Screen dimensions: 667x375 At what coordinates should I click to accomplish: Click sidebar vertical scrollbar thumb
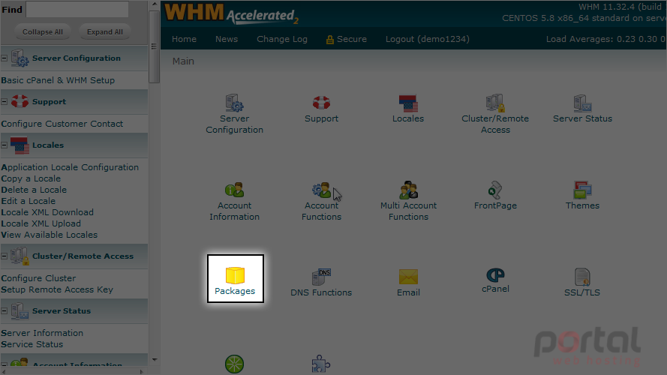click(x=154, y=46)
